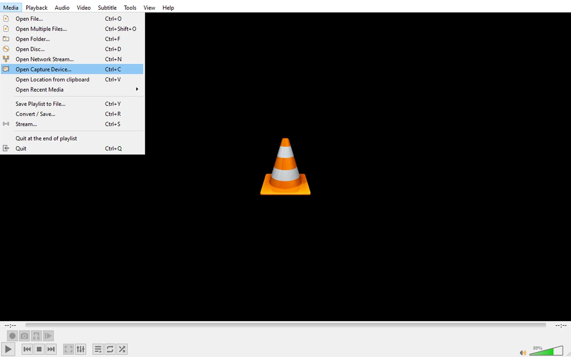Toggle random shuffle playback
This screenshot has height=357, width=571.
pos(122,349)
